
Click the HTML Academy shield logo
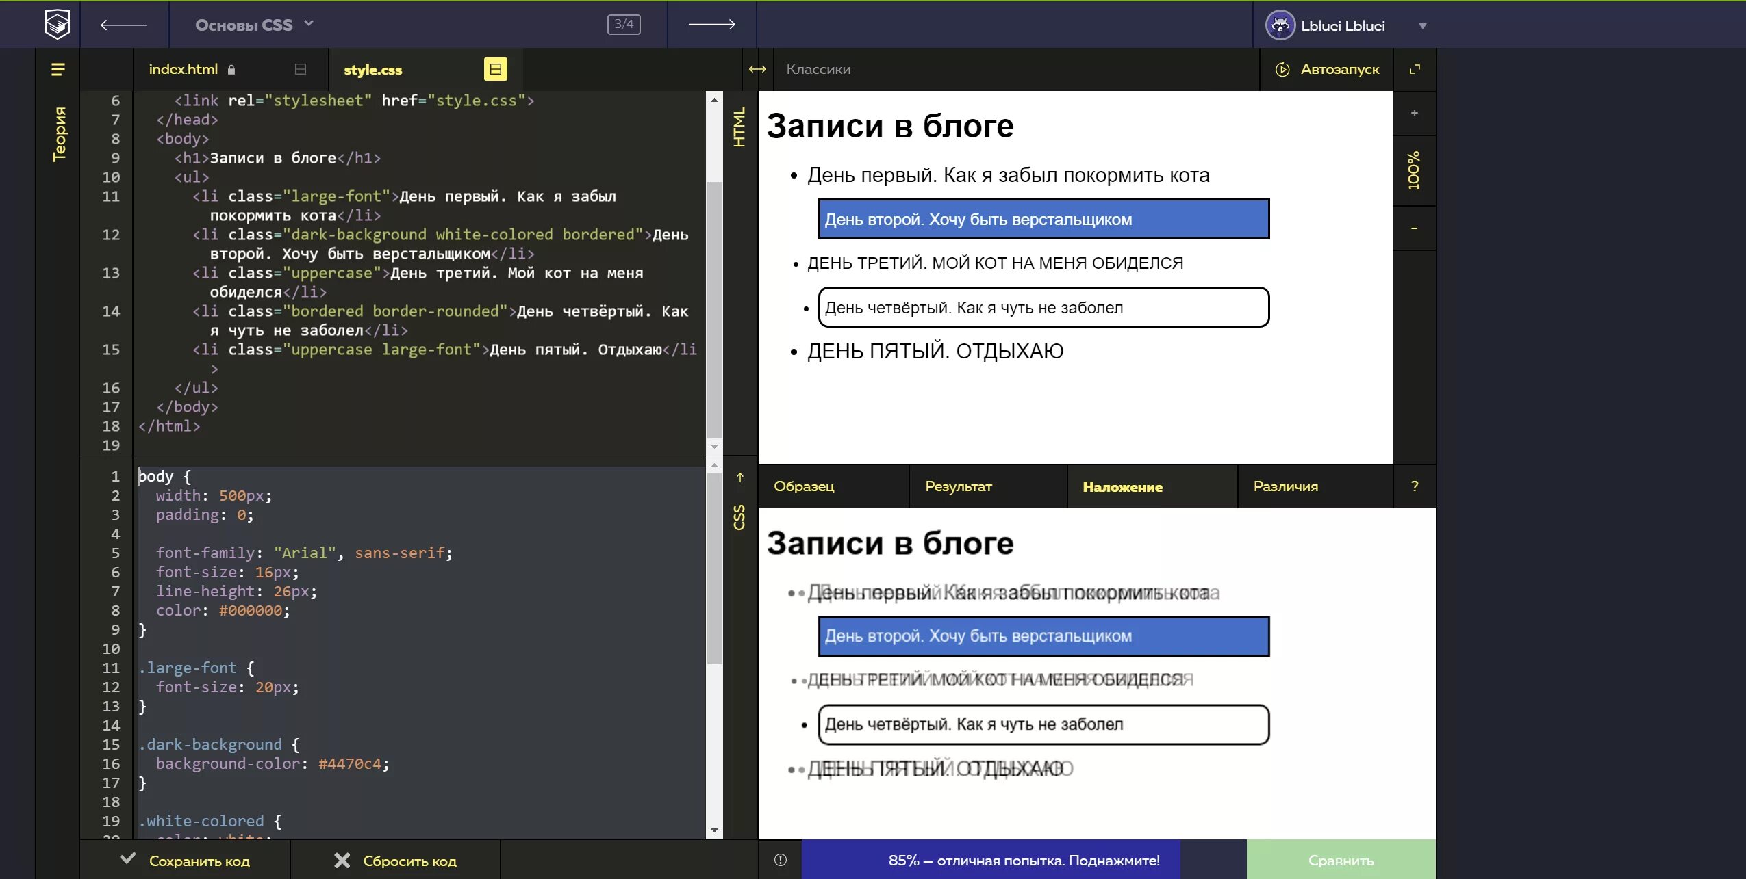point(58,25)
